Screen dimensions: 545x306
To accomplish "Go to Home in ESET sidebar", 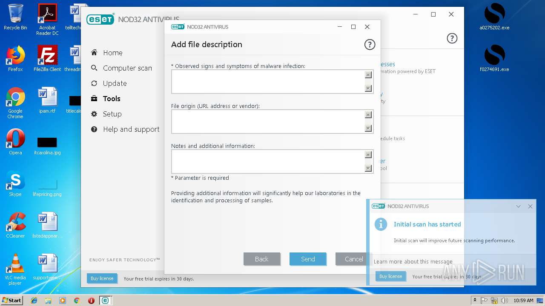I will click(112, 53).
